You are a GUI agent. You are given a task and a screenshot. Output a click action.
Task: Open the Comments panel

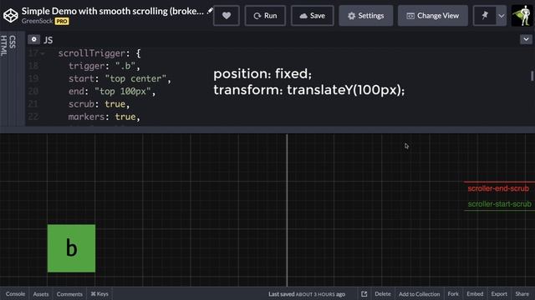point(69,294)
